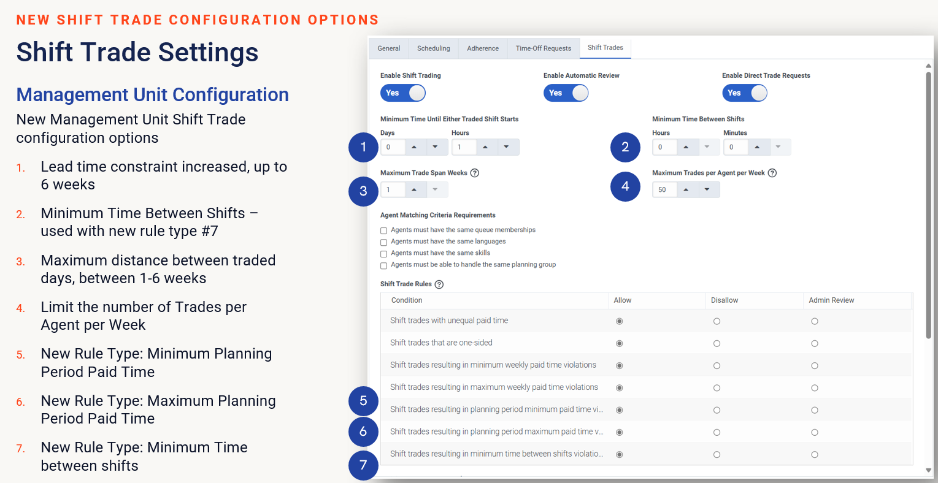Select Admin Review for minimum time between shifts violations

pos(815,455)
